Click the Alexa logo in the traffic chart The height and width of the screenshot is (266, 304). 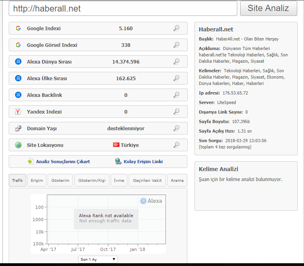[x=151, y=201]
